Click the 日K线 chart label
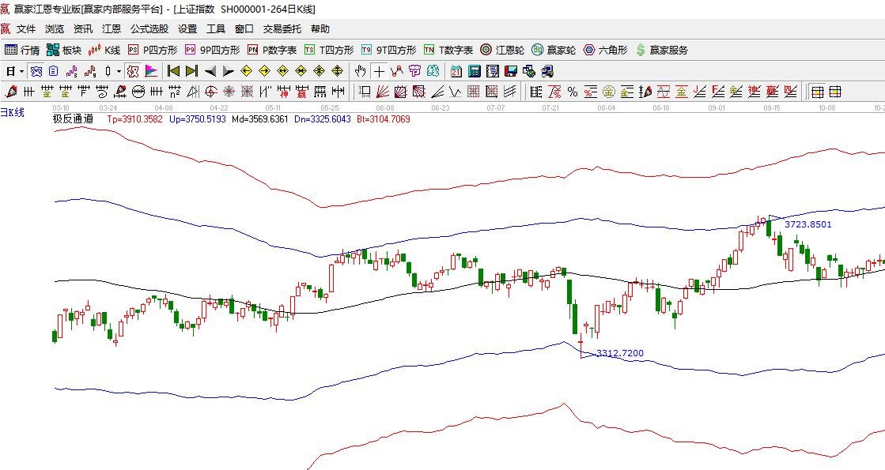Screen dimensions: 885x470 pos(13,113)
